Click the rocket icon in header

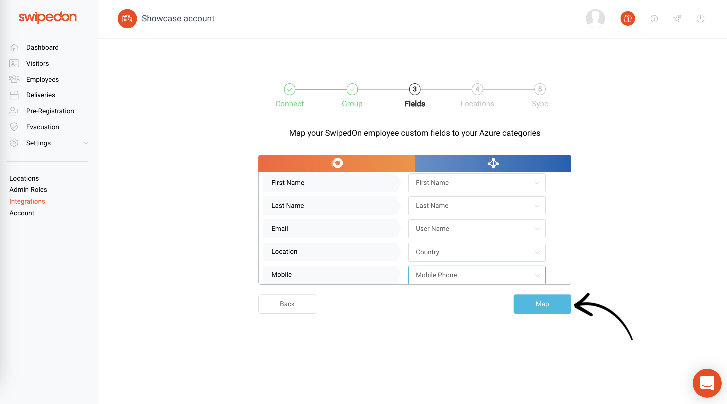click(677, 19)
